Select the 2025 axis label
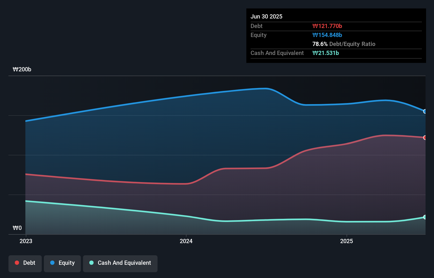 [x=347, y=241]
